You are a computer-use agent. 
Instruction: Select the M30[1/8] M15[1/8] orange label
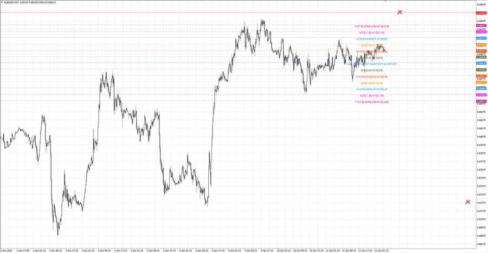tap(371, 83)
